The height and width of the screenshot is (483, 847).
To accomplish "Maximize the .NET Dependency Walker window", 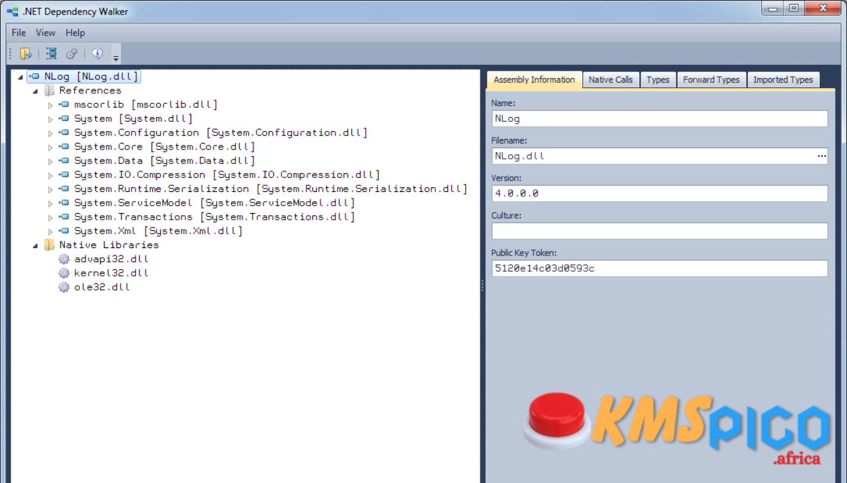I will tap(793, 8).
